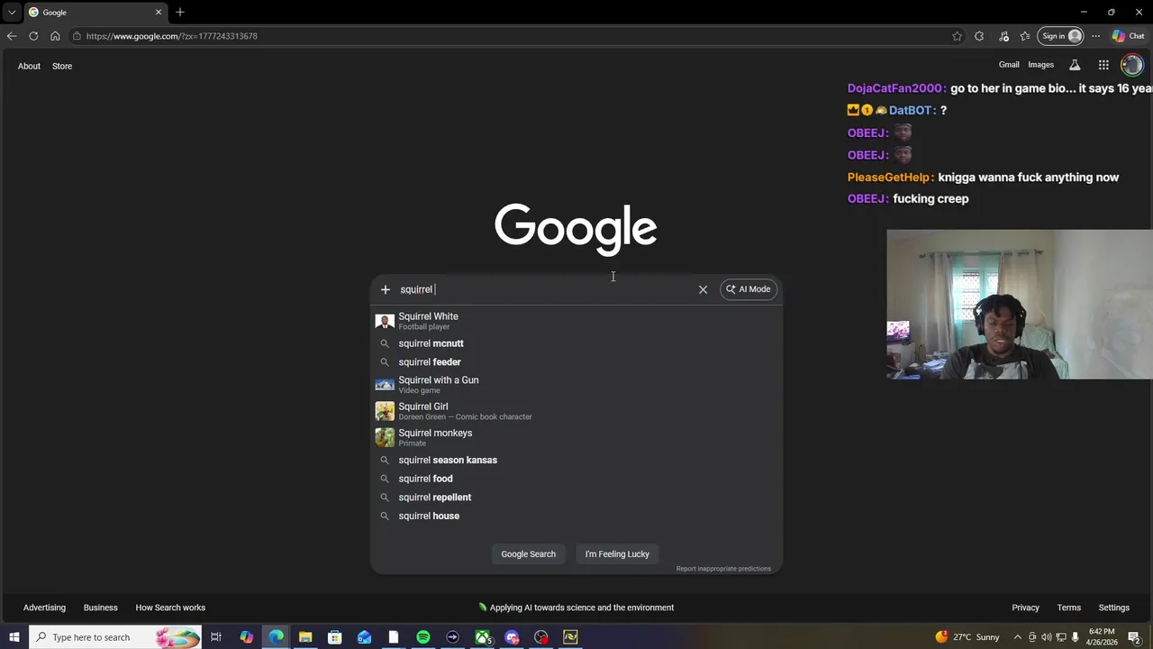Close the Google tab
Image resolution: width=1153 pixels, height=649 pixels.
tap(159, 12)
